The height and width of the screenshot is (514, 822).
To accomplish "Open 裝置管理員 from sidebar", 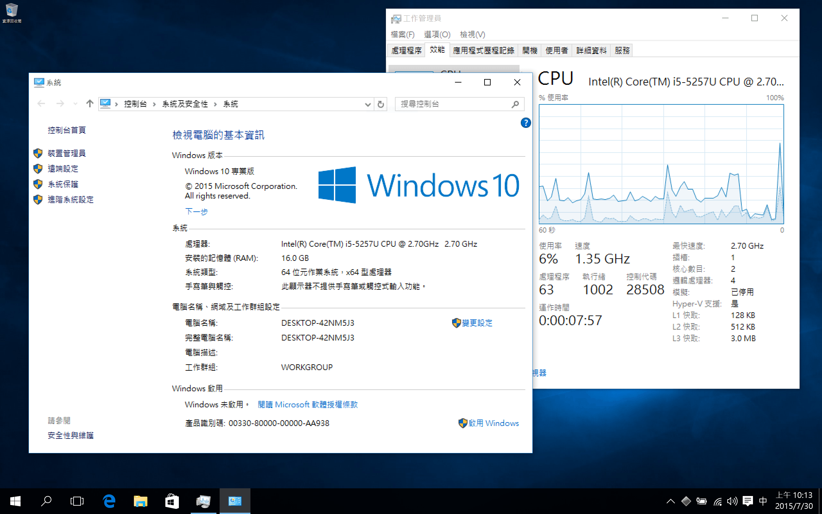I will (67, 153).
